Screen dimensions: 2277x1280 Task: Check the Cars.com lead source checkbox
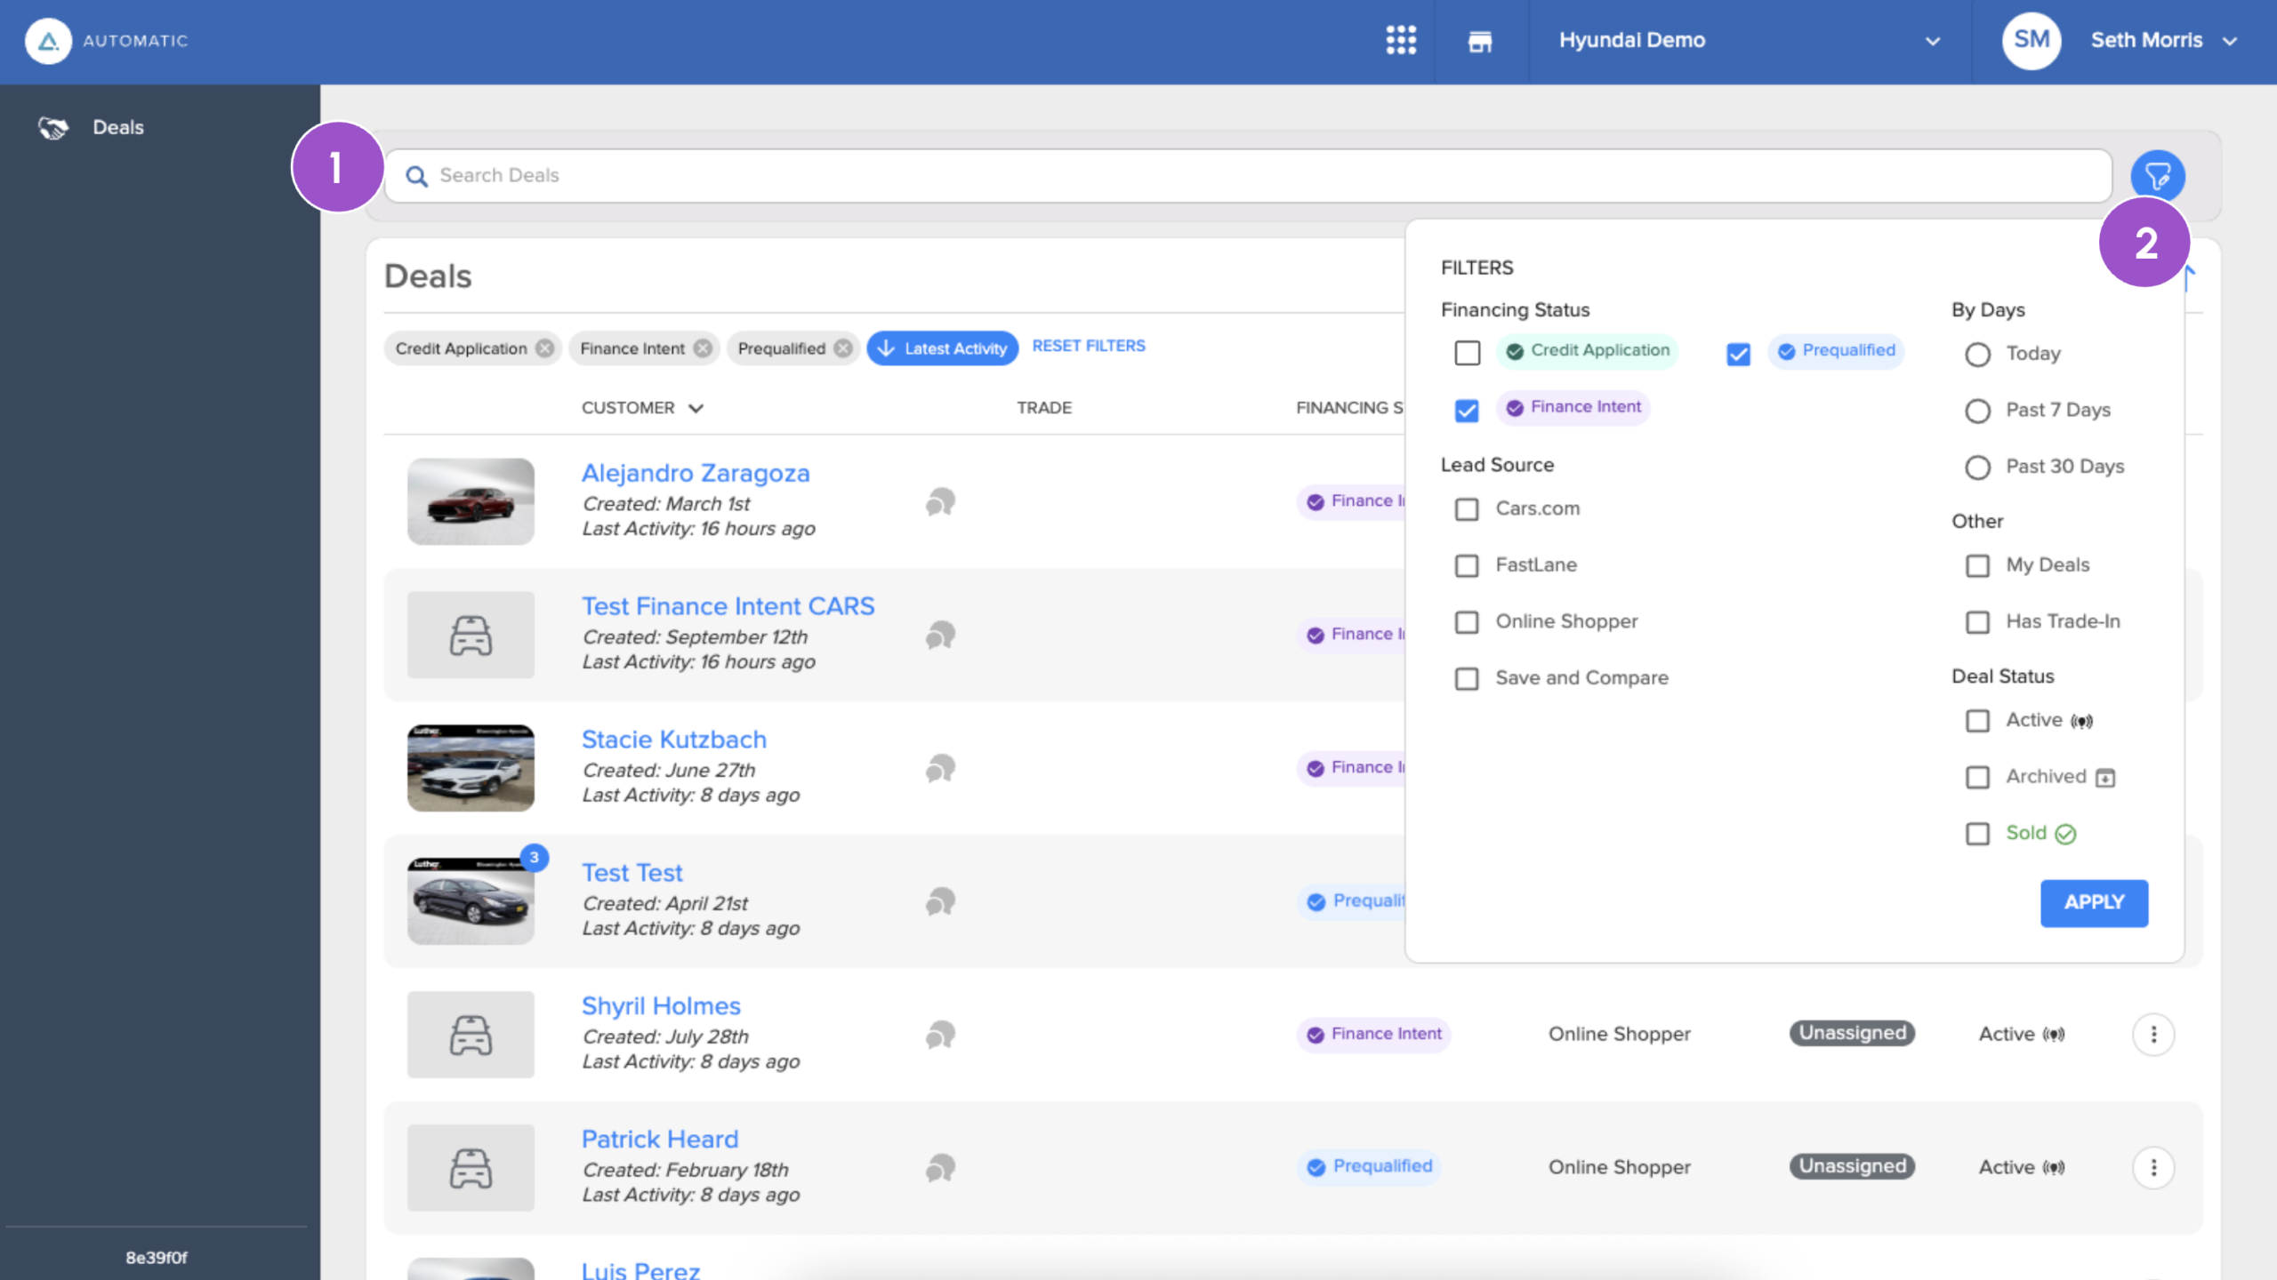[x=1467, y=509]
